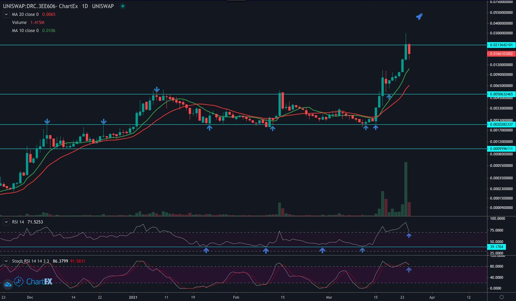Click the 0.0400000000 price axis value
This screenshot has width=516, height=301.
[x=501, y=23]
